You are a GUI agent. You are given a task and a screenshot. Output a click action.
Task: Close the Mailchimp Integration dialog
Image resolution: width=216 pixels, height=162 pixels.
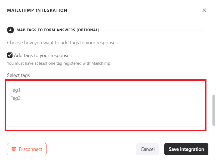pyautogui.click(x=204, y=10)
